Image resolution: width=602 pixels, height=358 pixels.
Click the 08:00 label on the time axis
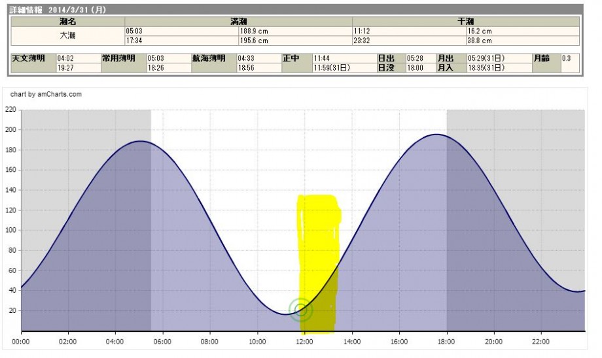(209, 342)
